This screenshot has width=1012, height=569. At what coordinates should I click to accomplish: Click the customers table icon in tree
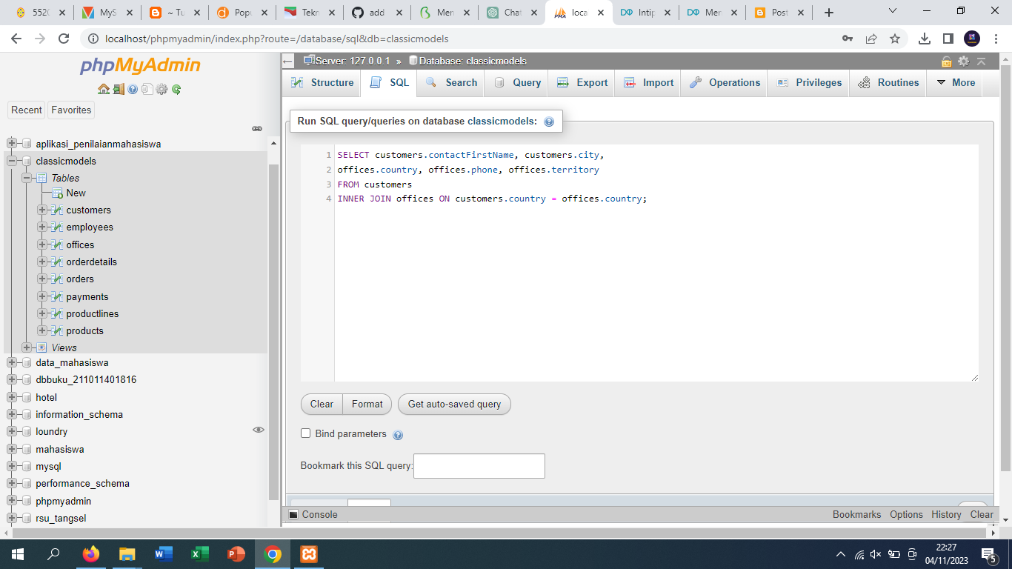(x=57, y=210)
